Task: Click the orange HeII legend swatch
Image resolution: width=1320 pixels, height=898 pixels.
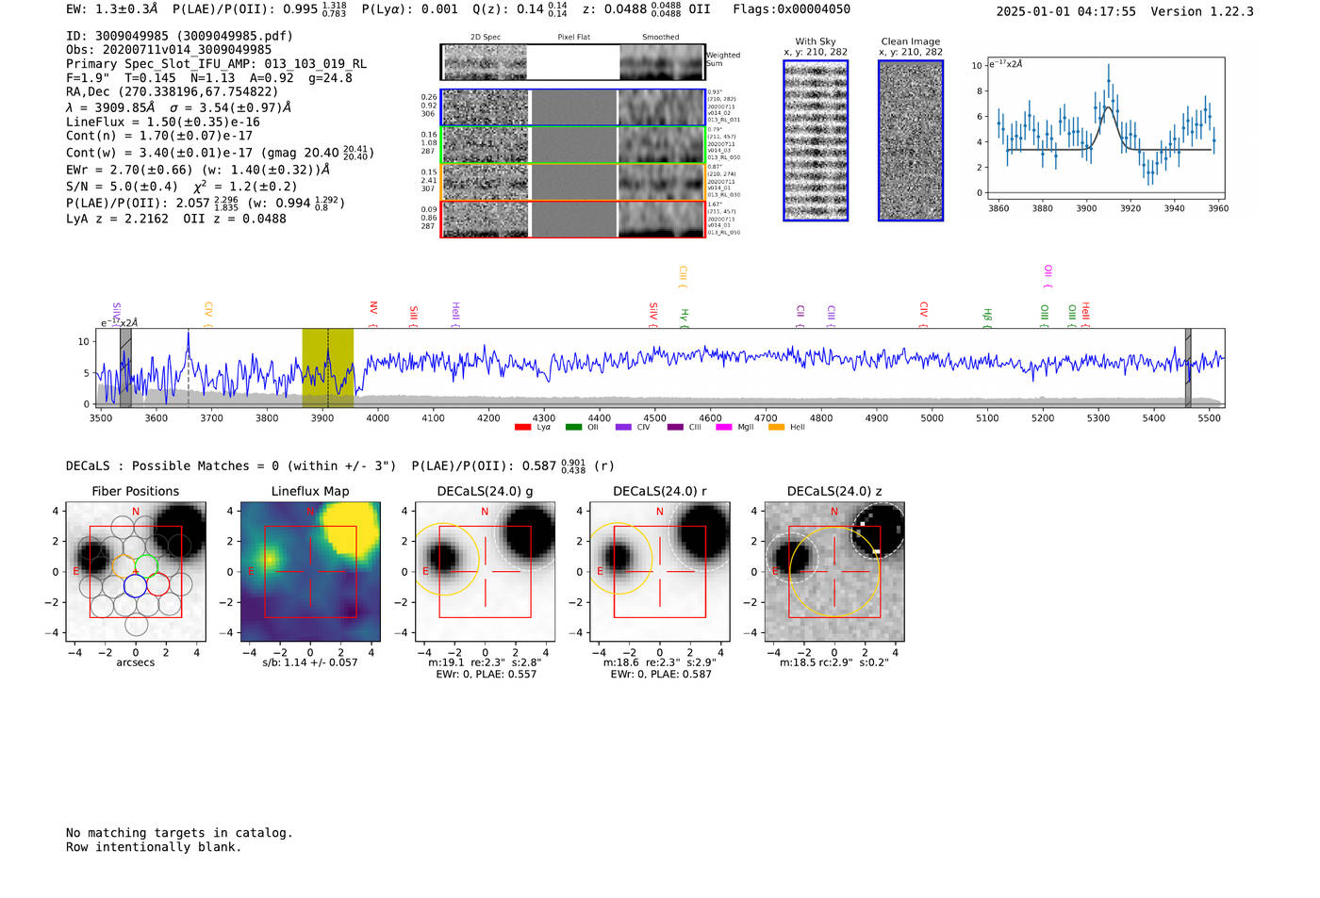Action: tap(776, 428)
